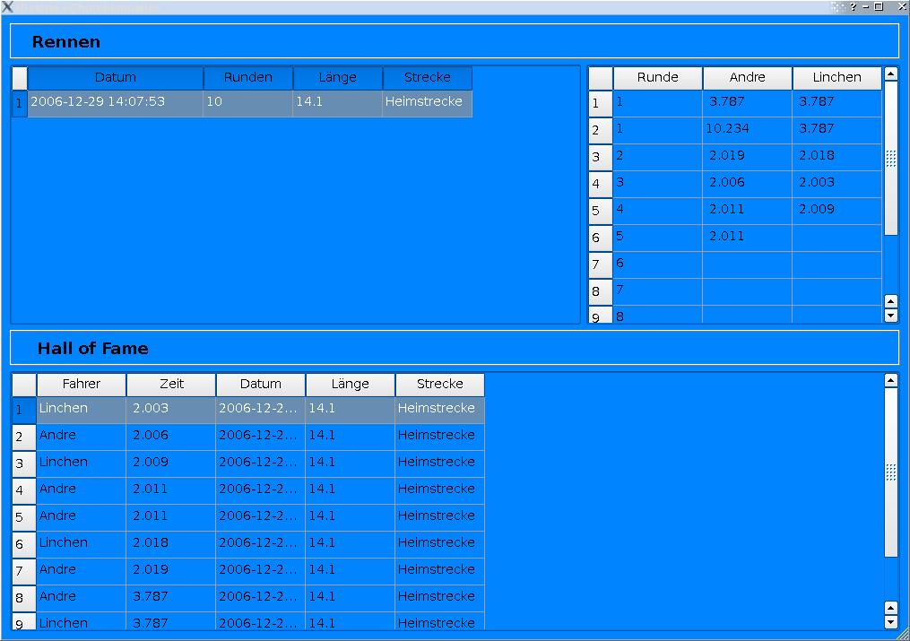
Task: Click the question mark help icon in title bar
Action: pyautogui.click(x=853, y=6)
